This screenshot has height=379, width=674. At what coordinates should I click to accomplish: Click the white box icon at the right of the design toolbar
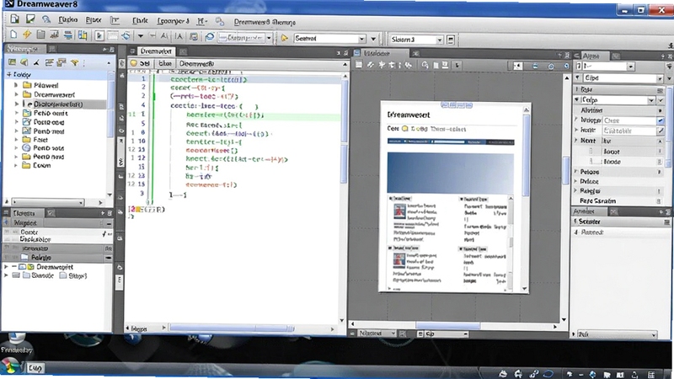point(517,66)
